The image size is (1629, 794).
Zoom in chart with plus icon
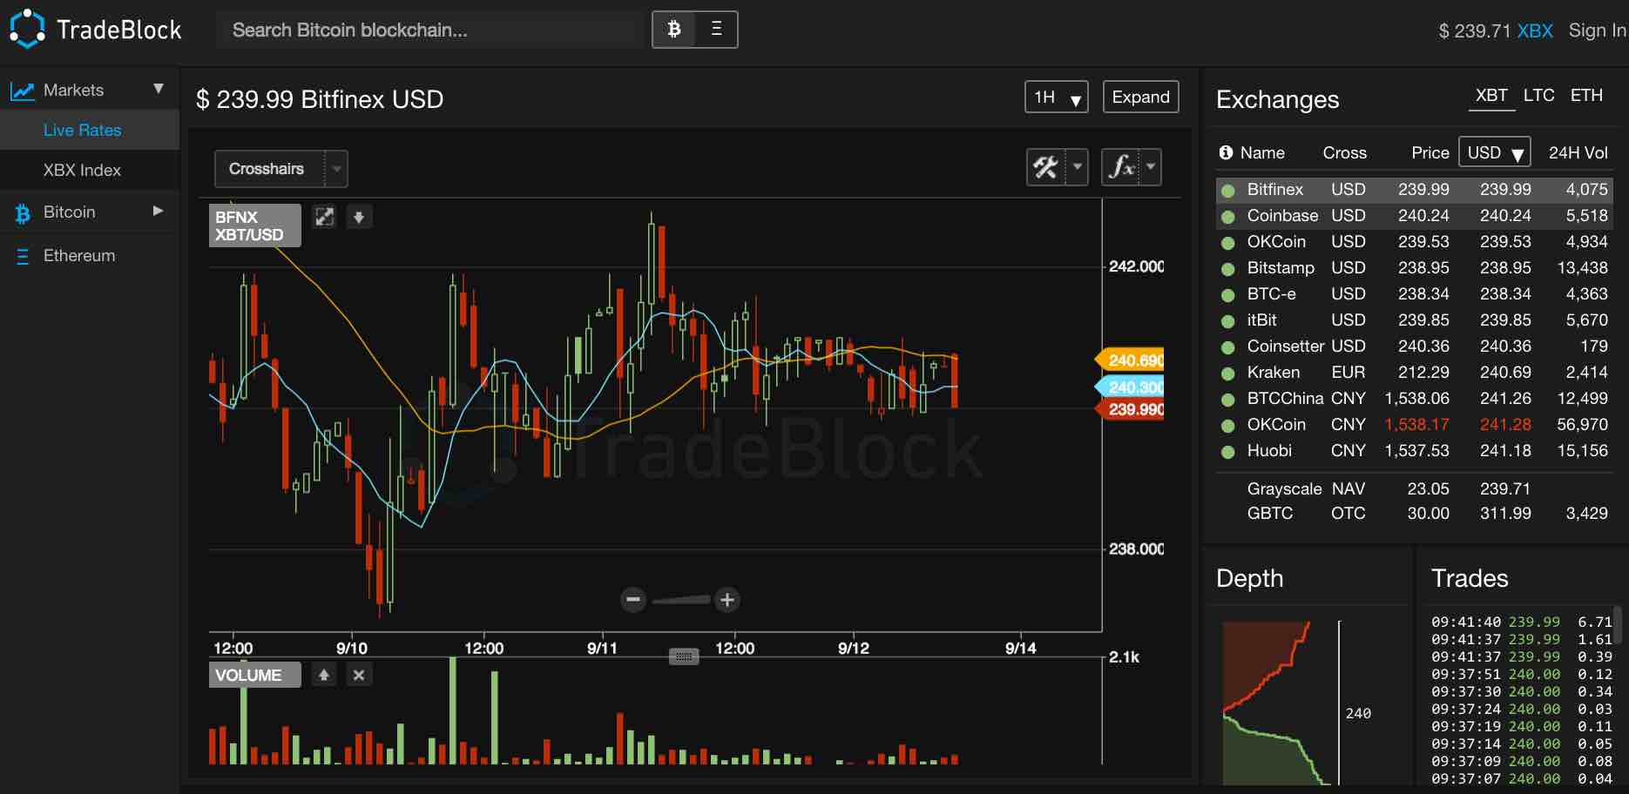(x=727, y=599)
